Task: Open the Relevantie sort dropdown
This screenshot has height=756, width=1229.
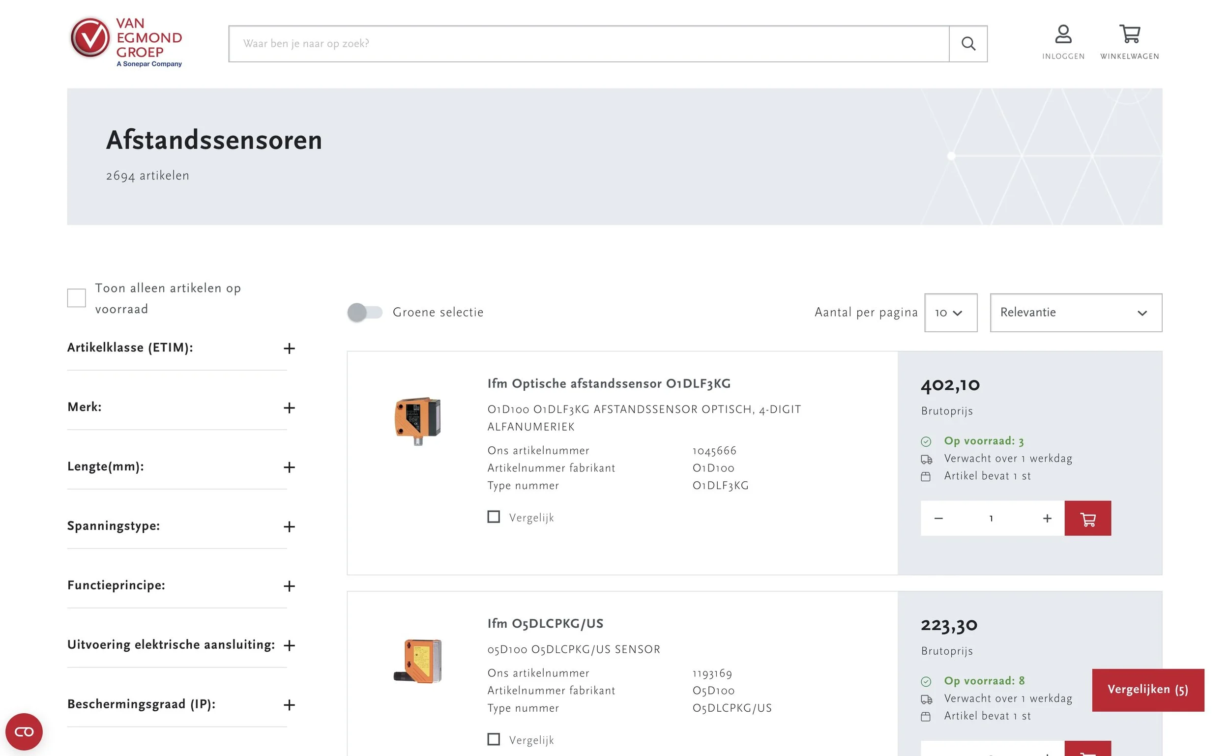Action: click(1076, 313)
